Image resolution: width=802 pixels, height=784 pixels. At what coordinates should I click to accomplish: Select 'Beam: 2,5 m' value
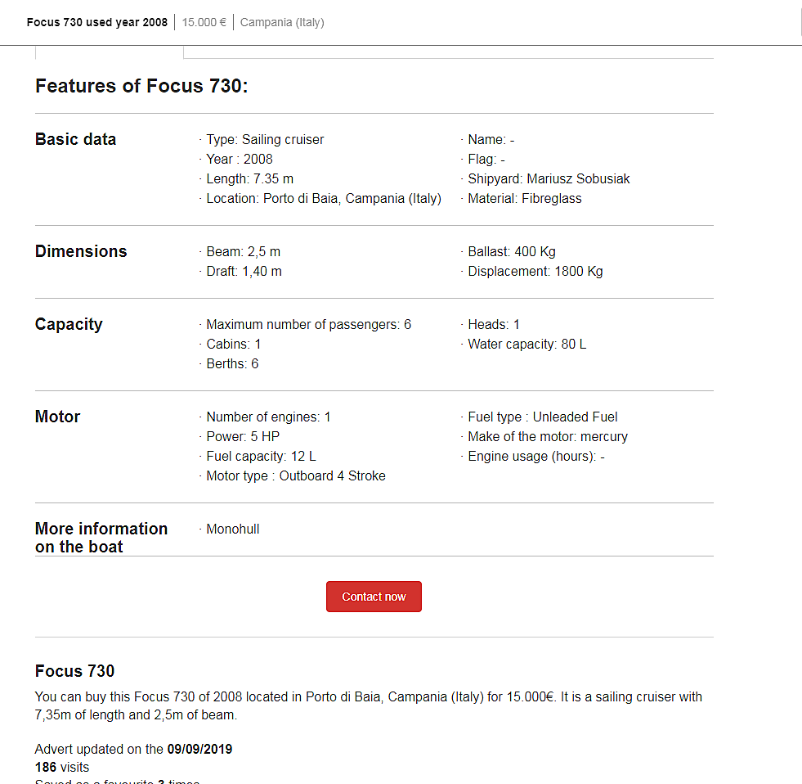coord(244,252)
